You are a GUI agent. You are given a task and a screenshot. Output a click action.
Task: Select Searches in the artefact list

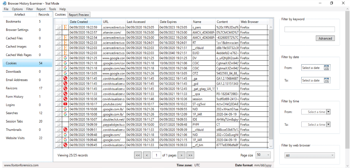click(28, 113)
